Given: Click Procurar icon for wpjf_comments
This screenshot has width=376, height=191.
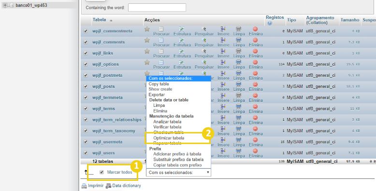Looking at the screenshot, I should 161,40.
